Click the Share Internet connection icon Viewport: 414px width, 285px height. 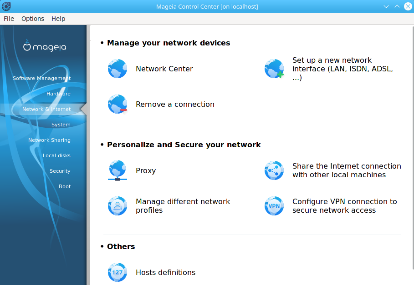274,170
